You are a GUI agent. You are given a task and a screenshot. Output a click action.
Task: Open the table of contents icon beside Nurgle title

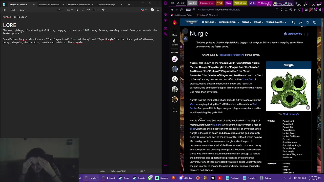coord(185,31)
